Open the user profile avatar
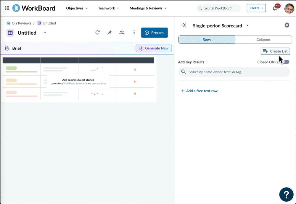This screenshot has height=204, width=296. [289, 9]
